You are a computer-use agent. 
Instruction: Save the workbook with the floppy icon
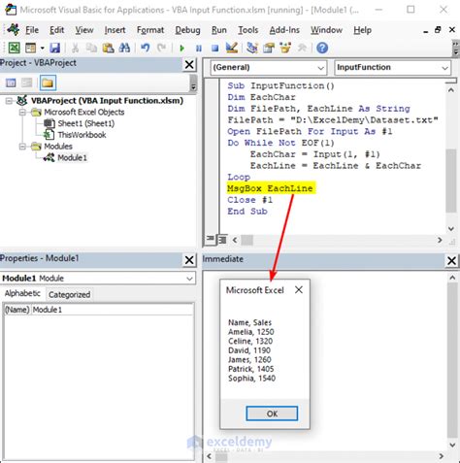click(x=54, y=48)
